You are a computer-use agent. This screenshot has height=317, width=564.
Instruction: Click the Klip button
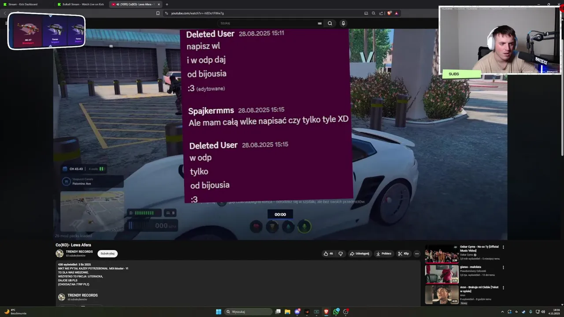(x=403, y=254)
